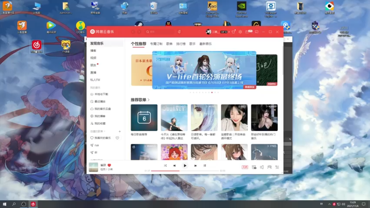Open the 推荐歌单 section arrow
370x208 pixels.
pos(148,100)
